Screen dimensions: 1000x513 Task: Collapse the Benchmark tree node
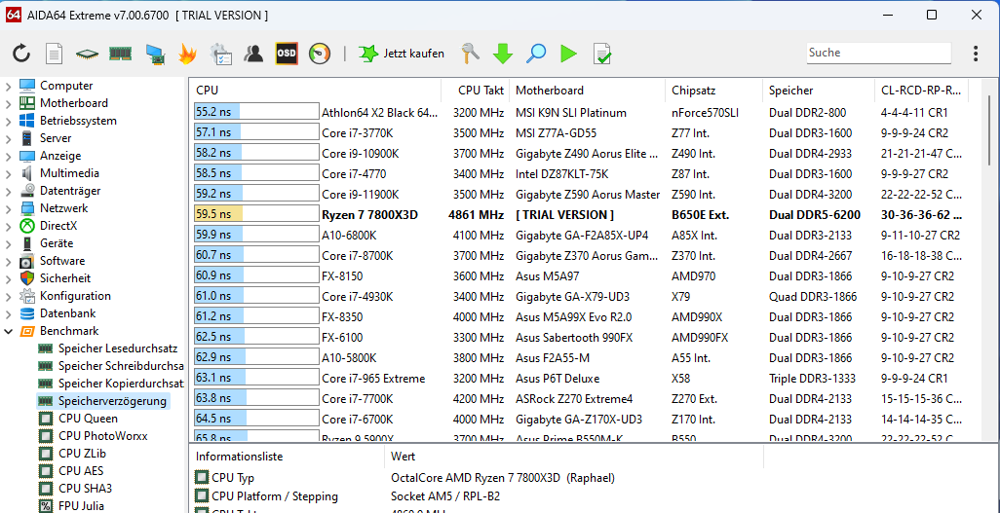[9, 331]
